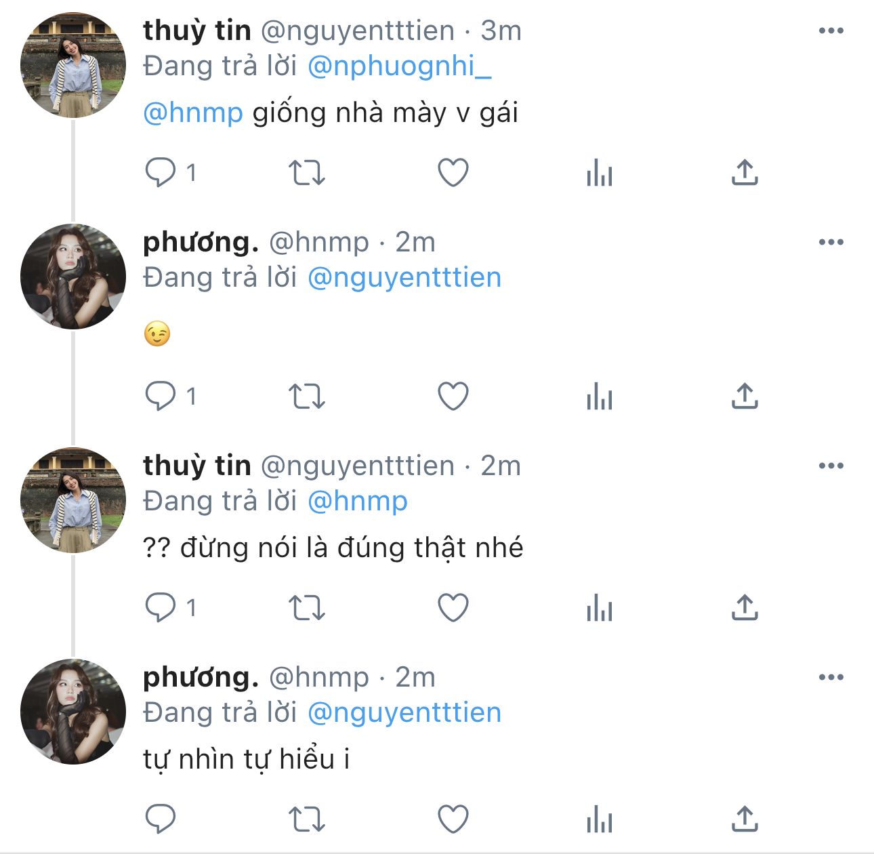Open the phương. display name on last tweet

201,677
